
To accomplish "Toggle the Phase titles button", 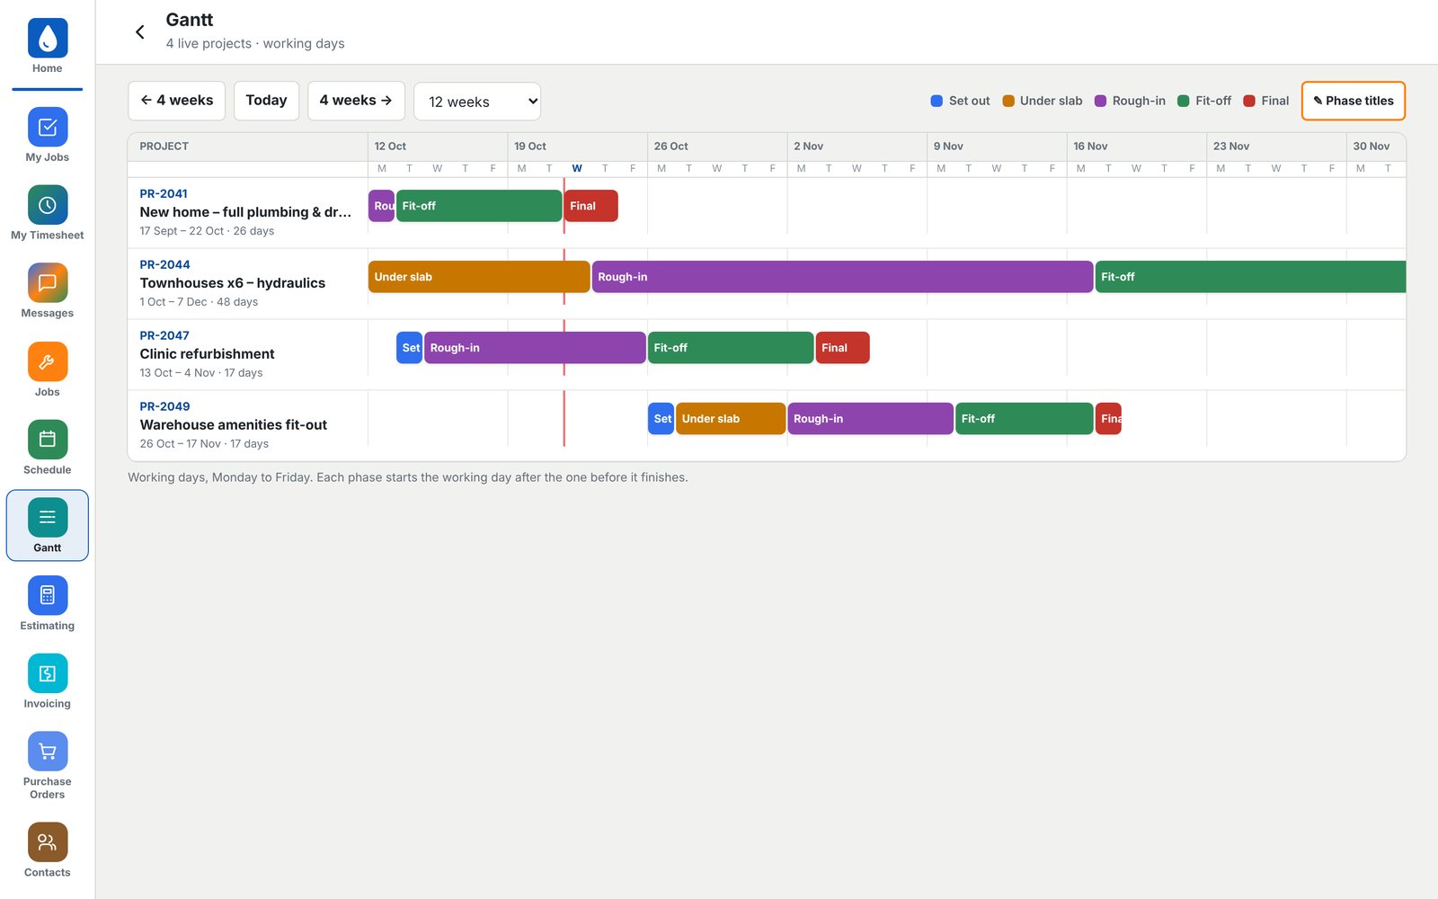I will tap(1354, 101).
